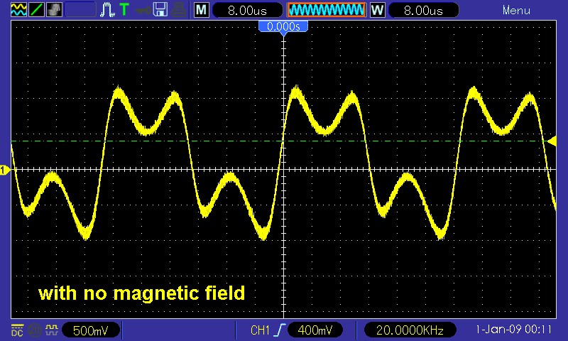This screenshot has width=568, height=341.
Task: Click the dimmed 20 bandwidth limit icon
Action: click(35, 330)
